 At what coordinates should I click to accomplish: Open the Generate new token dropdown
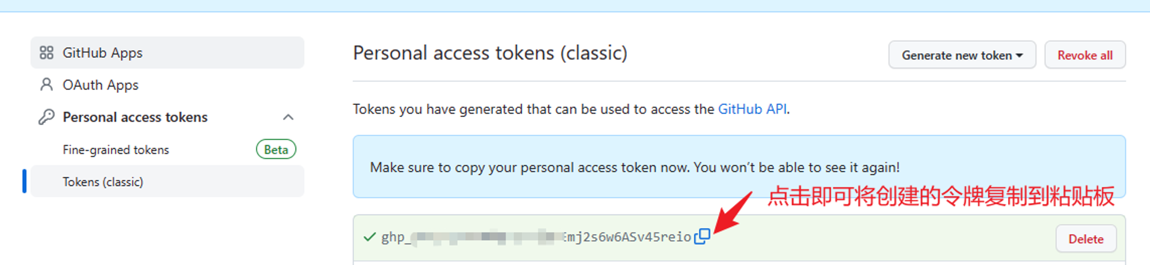coord(956,55)
